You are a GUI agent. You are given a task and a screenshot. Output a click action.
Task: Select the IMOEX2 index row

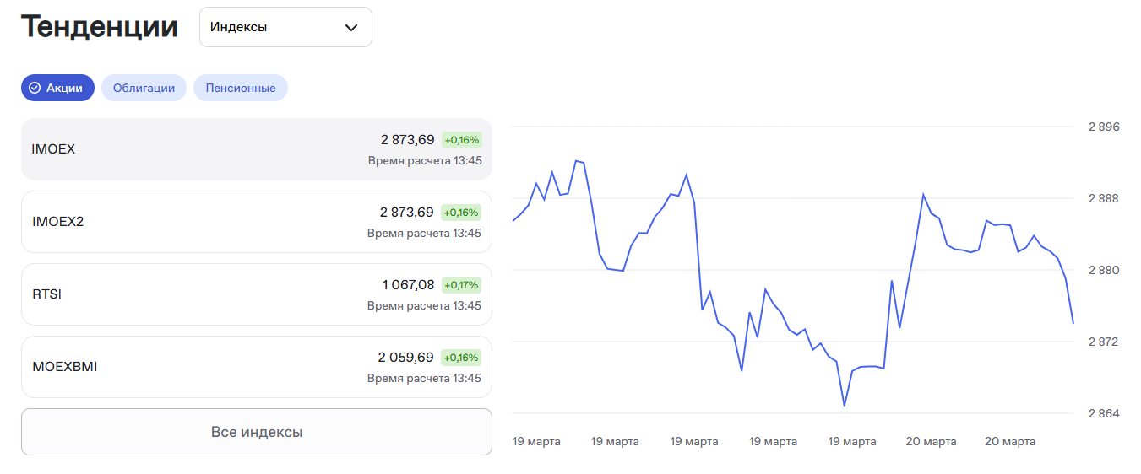pos(256,222)
